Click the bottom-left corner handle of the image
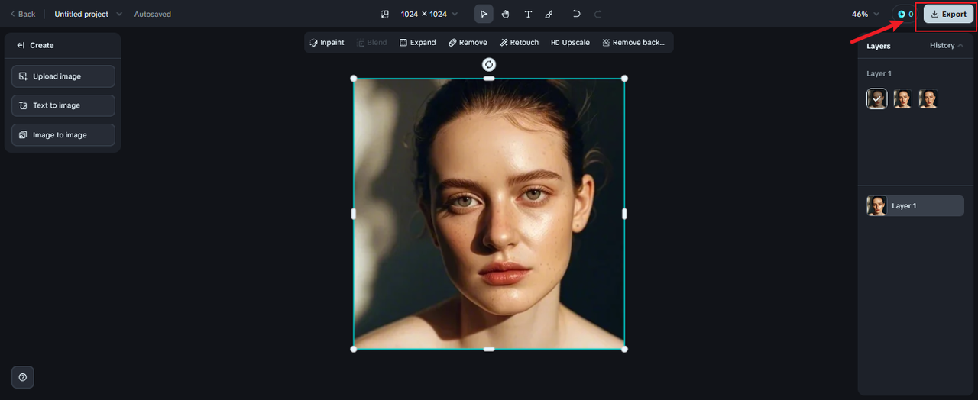Viewport: 978px width, 400px height. (x=353, y=349)
